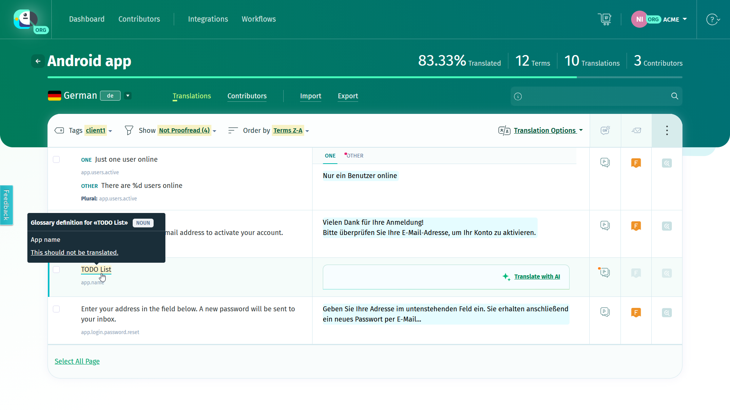
Task: Open the Tags client1 filter dropdown
Action: (99, 131)
